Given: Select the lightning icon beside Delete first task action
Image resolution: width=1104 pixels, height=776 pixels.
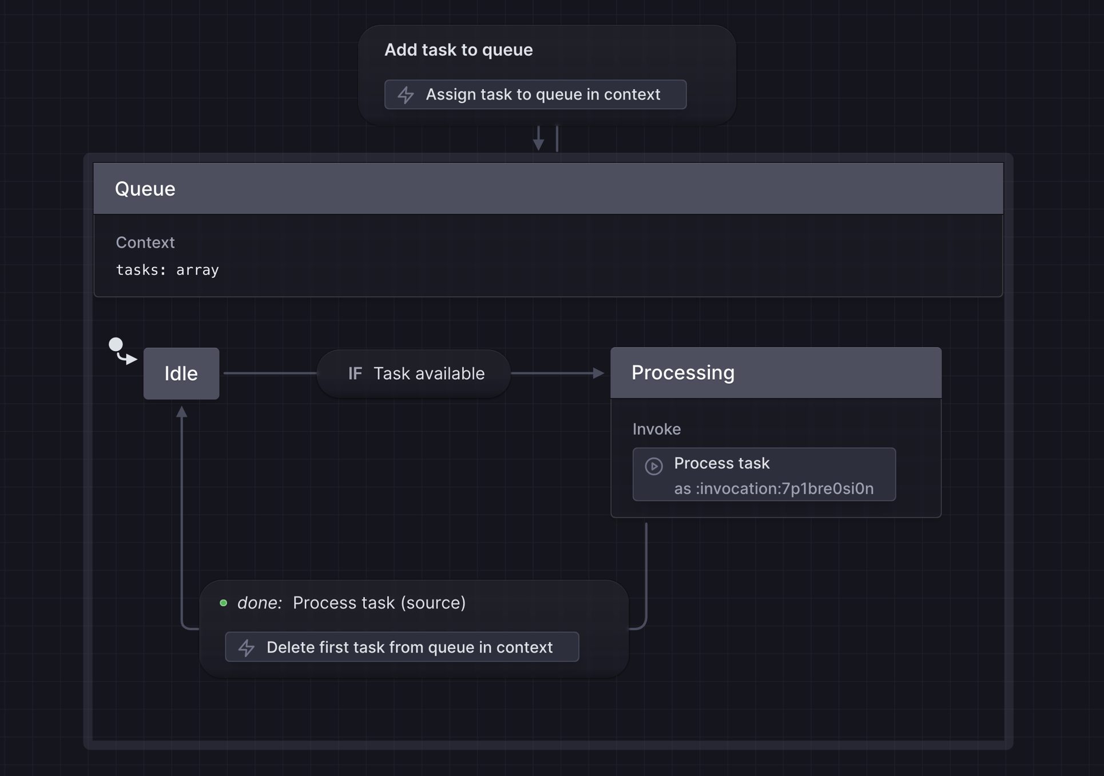Looking at the screenshot, I should pyautogui.click(x=247, y=647).
